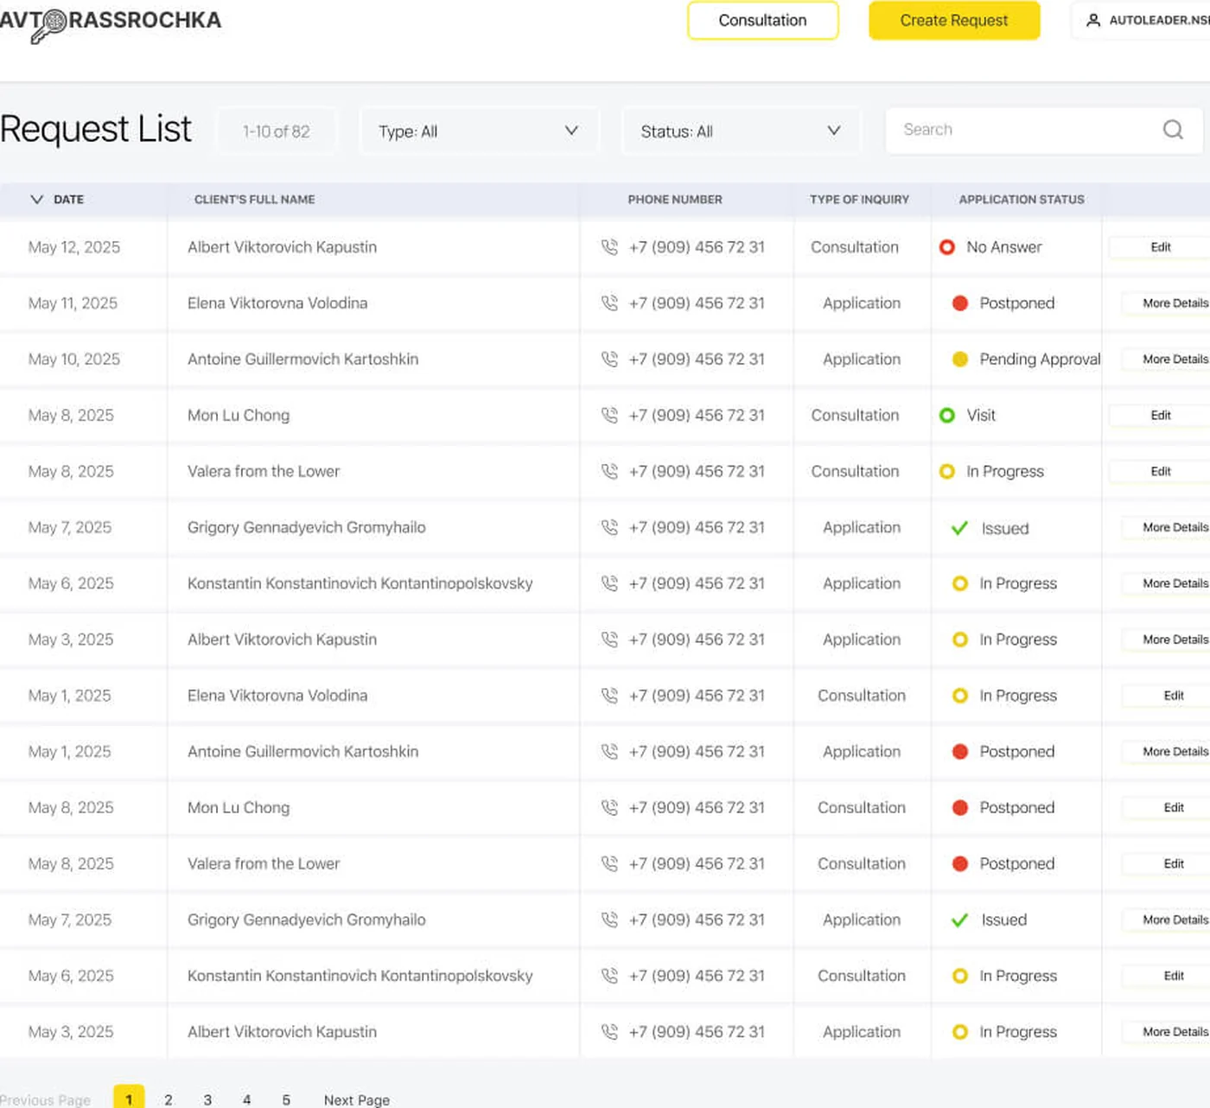This screenshot has height=1108, width=1210.
Task: Click the date May 10, 2025
Action: click(x=74, y=360)
